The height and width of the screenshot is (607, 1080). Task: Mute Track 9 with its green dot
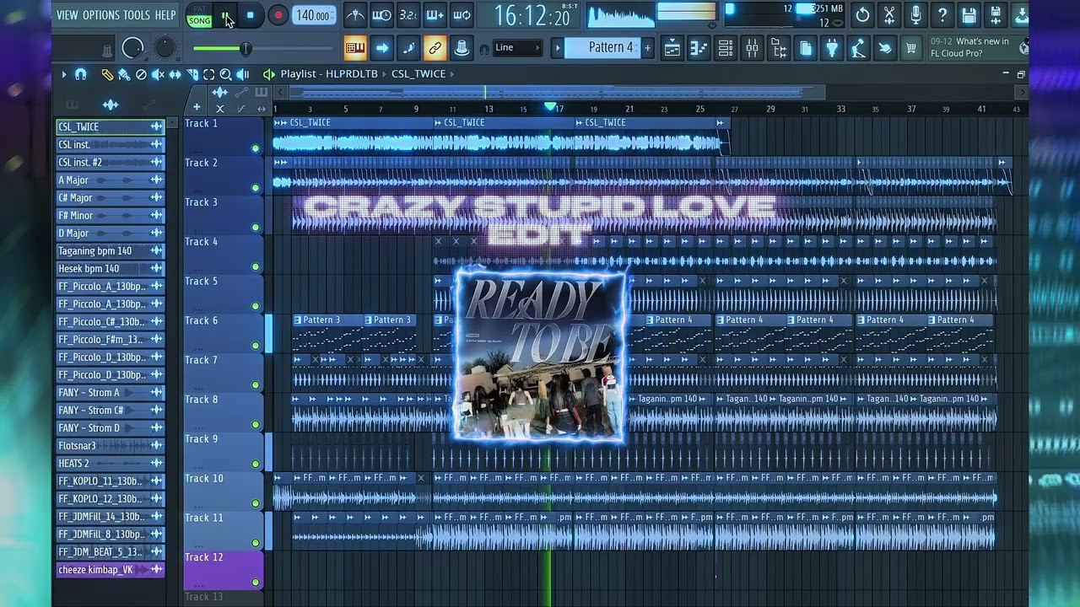click(x=255, y=464)
